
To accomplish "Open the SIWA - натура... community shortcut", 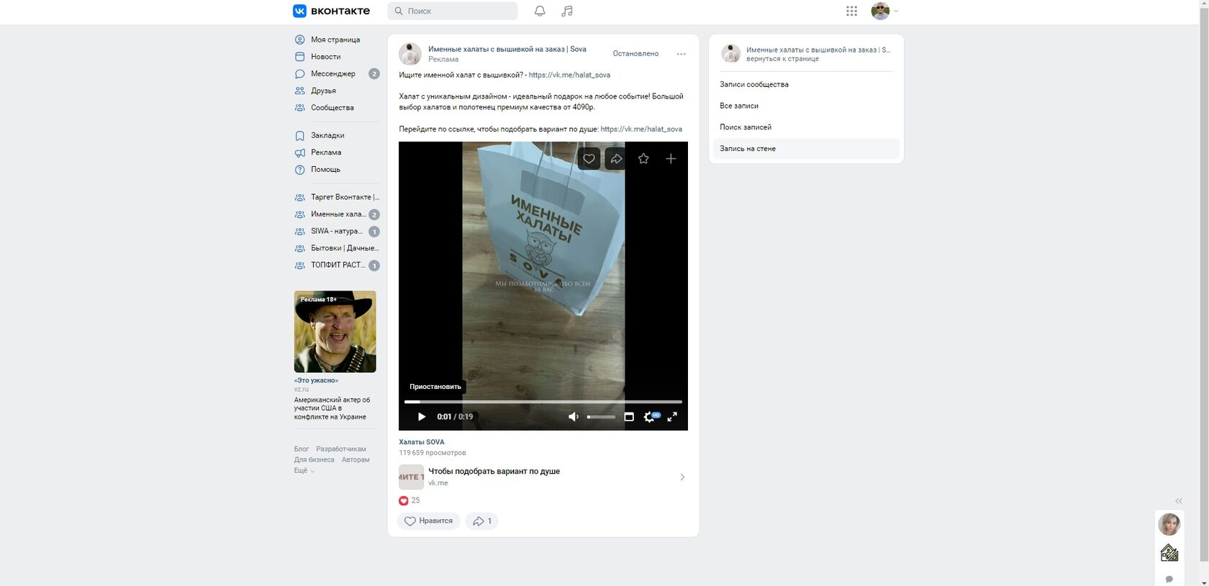I will click(336, 232).
